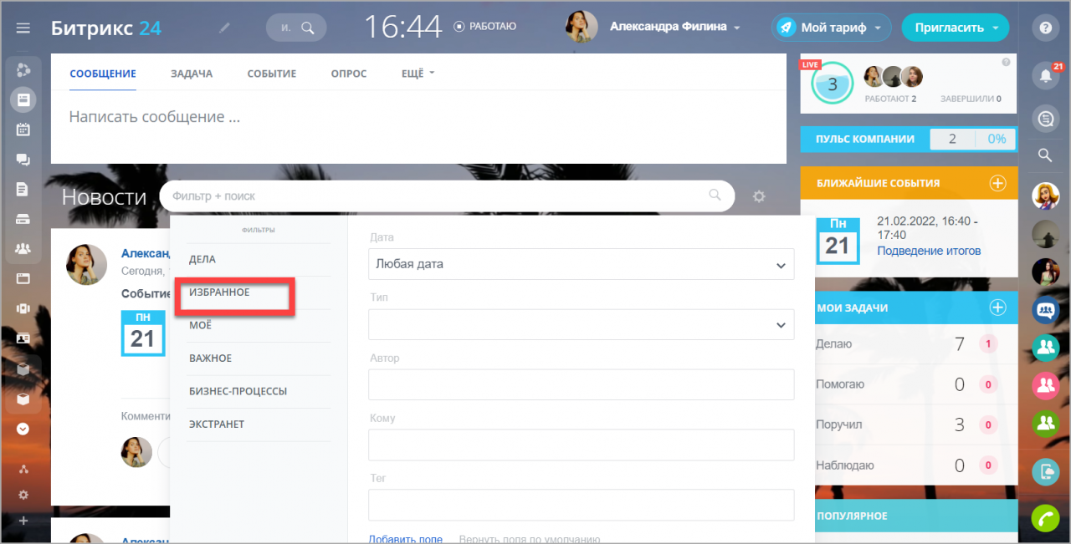Click the search magnifier in right sidebar
1071x544 pixels.
coord(1045,155)
